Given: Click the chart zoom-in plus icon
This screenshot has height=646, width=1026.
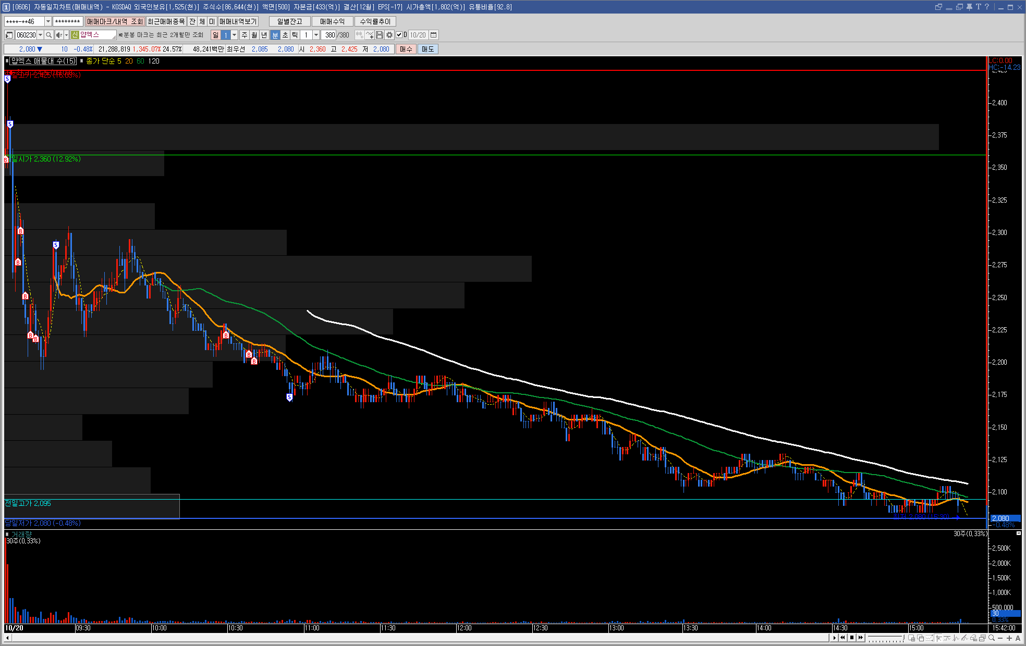Looking at the screenshot, I should [1009, 638].
